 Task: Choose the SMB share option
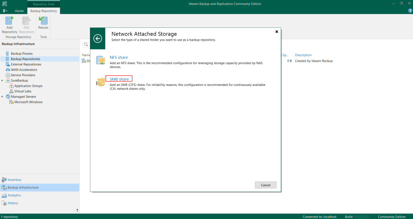119,79
